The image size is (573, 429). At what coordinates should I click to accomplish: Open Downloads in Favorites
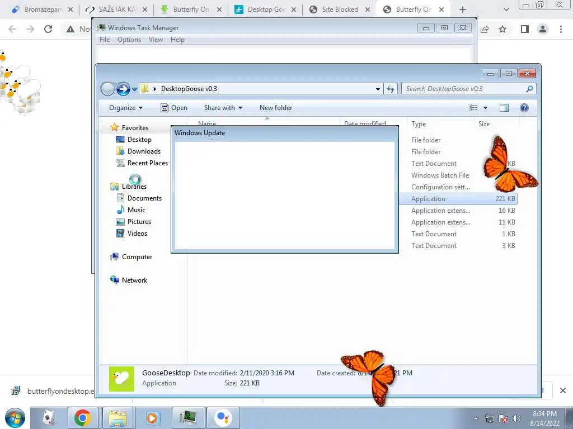[x=144, y=151]
